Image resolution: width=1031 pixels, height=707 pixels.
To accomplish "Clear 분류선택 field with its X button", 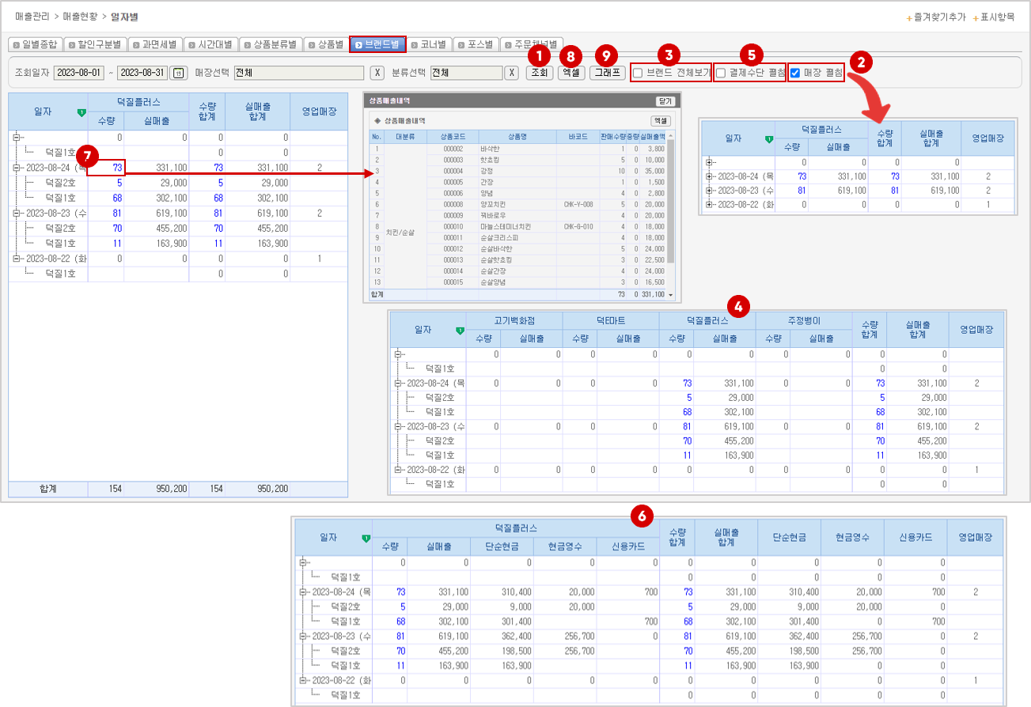I will [x=511, y=74].
